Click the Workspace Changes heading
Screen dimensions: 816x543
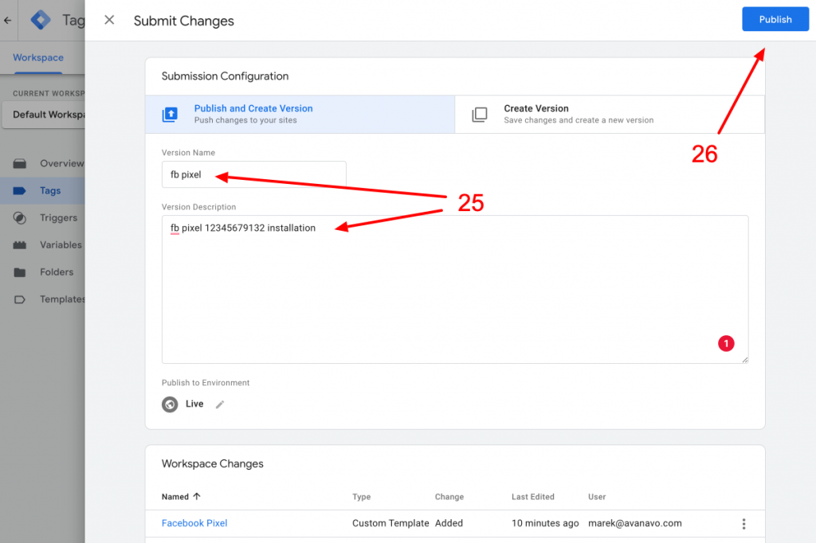[x=212, y=463]
